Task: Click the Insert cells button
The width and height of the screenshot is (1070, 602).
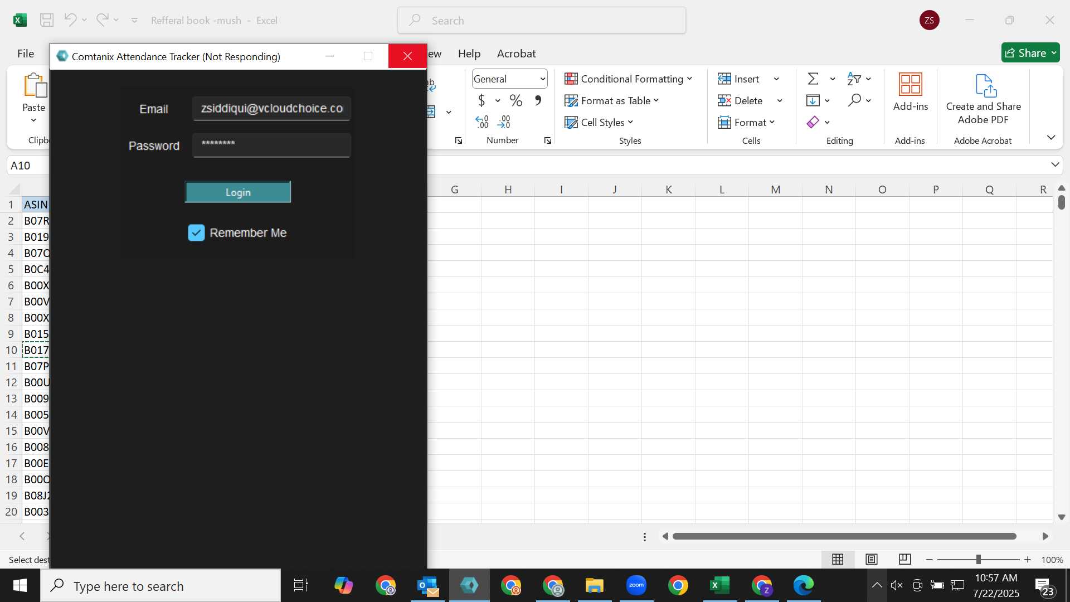Action: point(739,79)
